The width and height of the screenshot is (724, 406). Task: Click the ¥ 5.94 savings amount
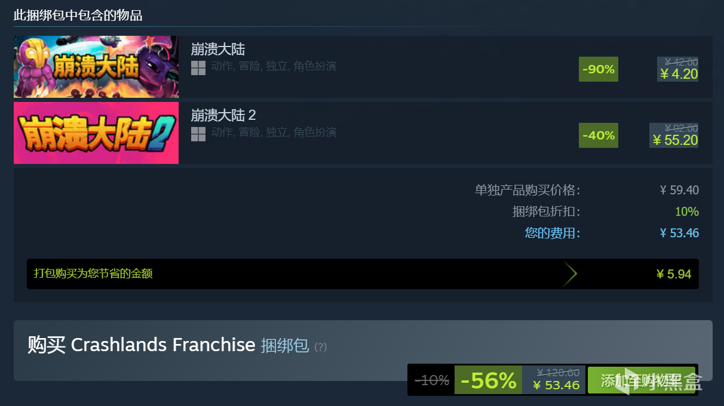click(x=674, y=274)
